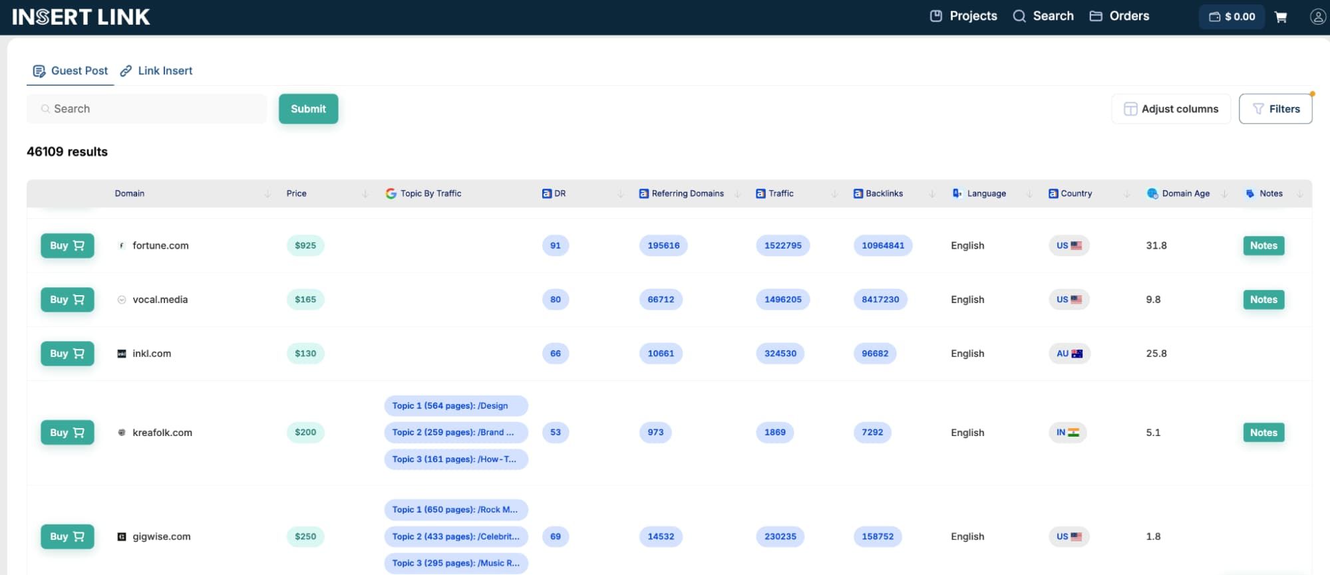Open Notes for kreafolk.com
Image resolution: width=1330 pixels, height=575 pixels.
pos(1263,432)
